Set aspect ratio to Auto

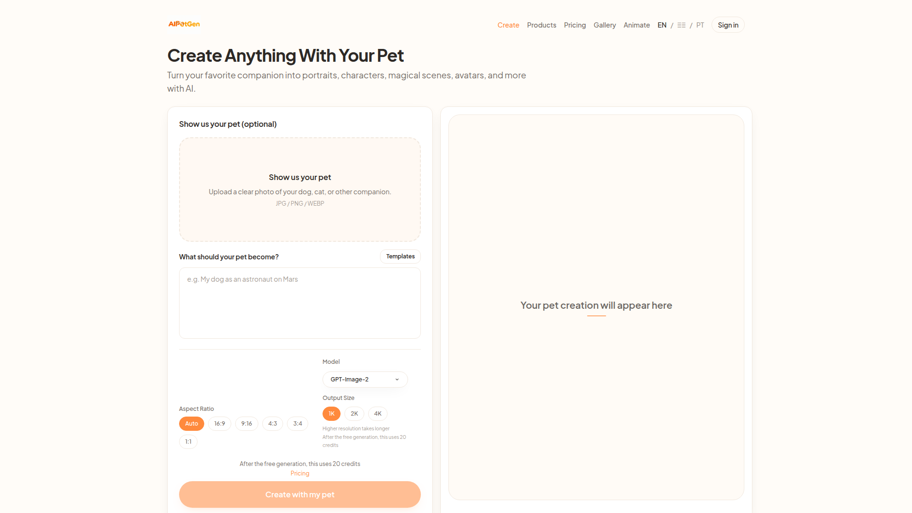point(191,424)
